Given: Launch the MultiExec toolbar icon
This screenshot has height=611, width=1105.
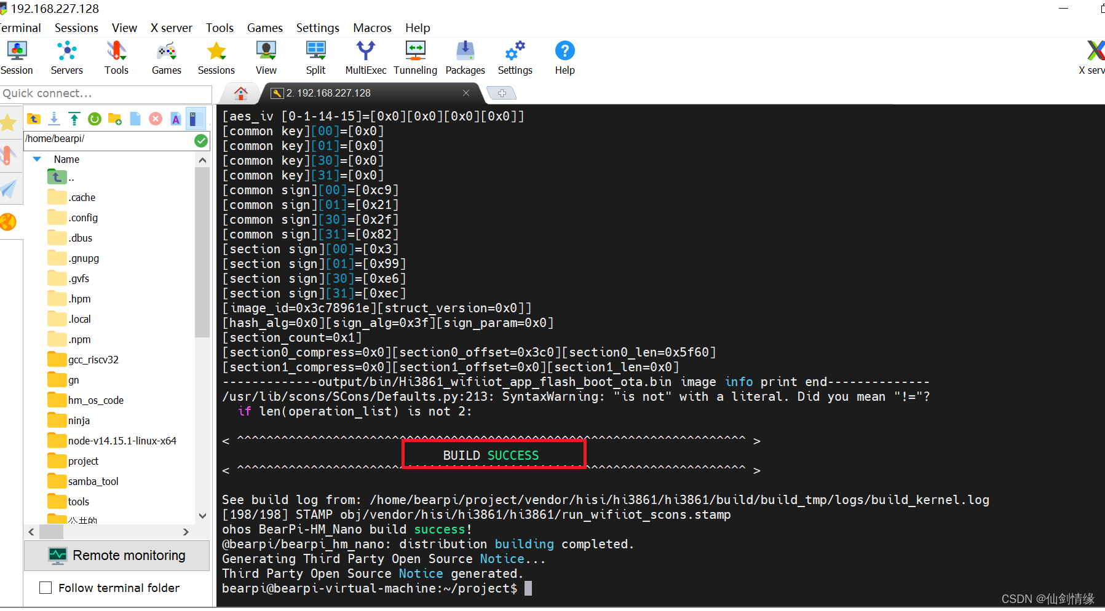Looking at the screenshot, I should (366, 58).
